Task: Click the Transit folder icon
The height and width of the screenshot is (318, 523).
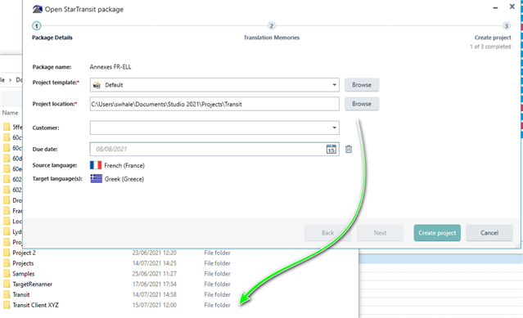Action: click(x=7, y=294)
